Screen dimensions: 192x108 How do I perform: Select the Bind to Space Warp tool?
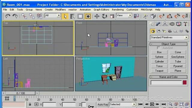(39, 16)
